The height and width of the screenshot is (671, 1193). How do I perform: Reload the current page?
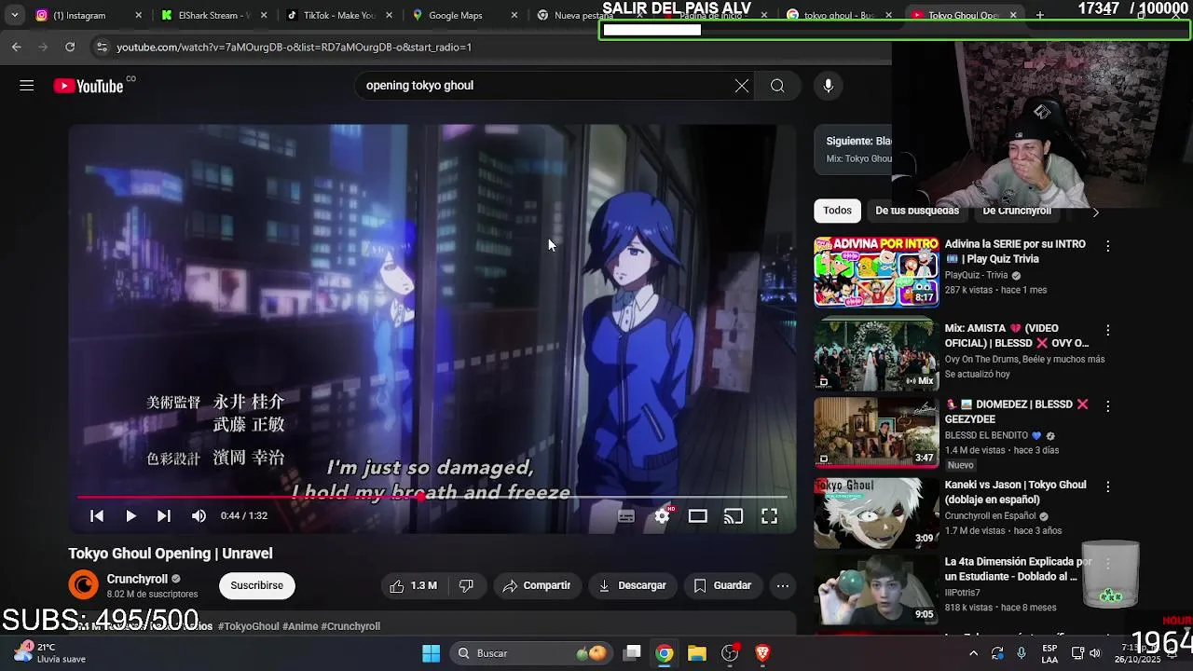(70, 47)
